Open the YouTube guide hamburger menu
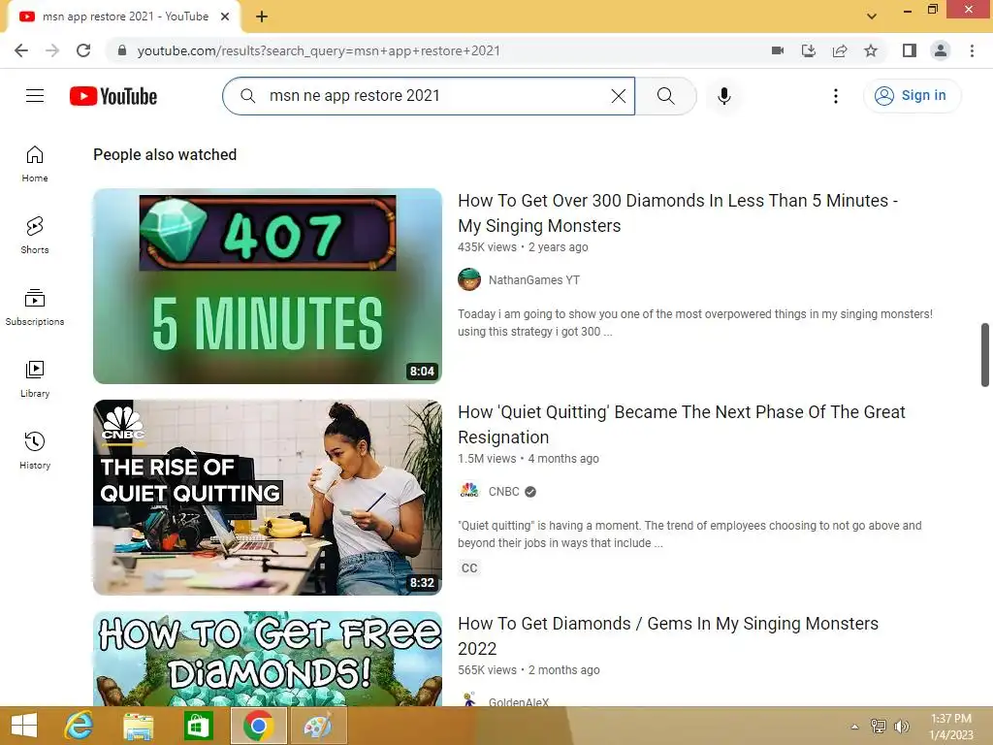The image size is (993, 745). click(x=35, y=96)
